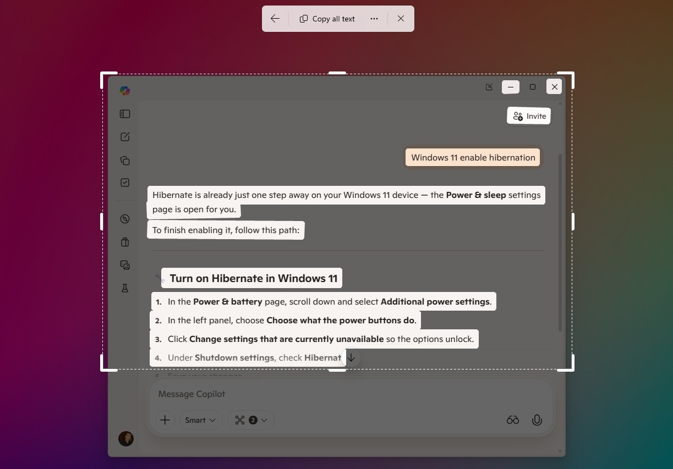Select the gift icon in the sidebar
The image size is (673, 469).
pyautogui.click(x=124, y=242)
